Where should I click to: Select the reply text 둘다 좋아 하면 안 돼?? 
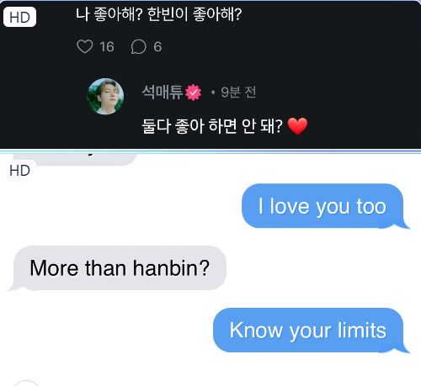click(x=212, y=126)
